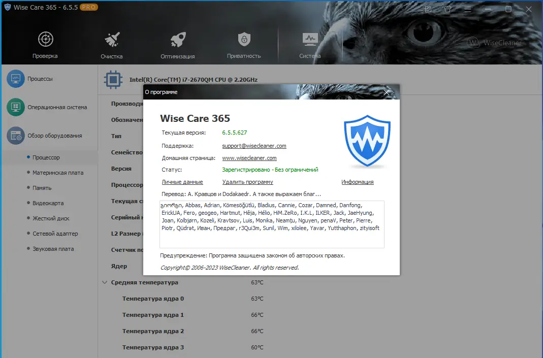The width and height of the screenshot is (543, 358).
Task: Collapse the Средняя температура section
Action: (x=105, y=282)
